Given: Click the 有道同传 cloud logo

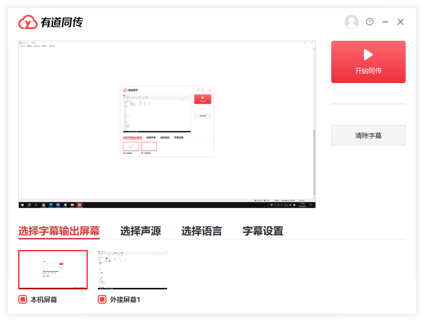Looking at the screenshot, I should [28, 22].
